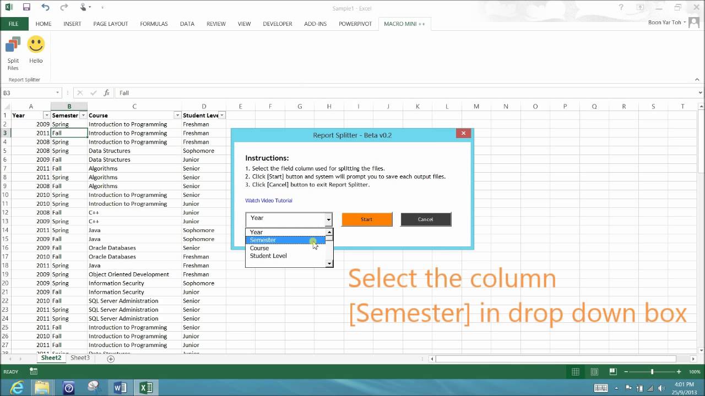Image resolution: width=705 pixels, height=396 pixels.
Task: Click the Cancel button in dialog
Action: pyautogui.click(x=426, y=219)
